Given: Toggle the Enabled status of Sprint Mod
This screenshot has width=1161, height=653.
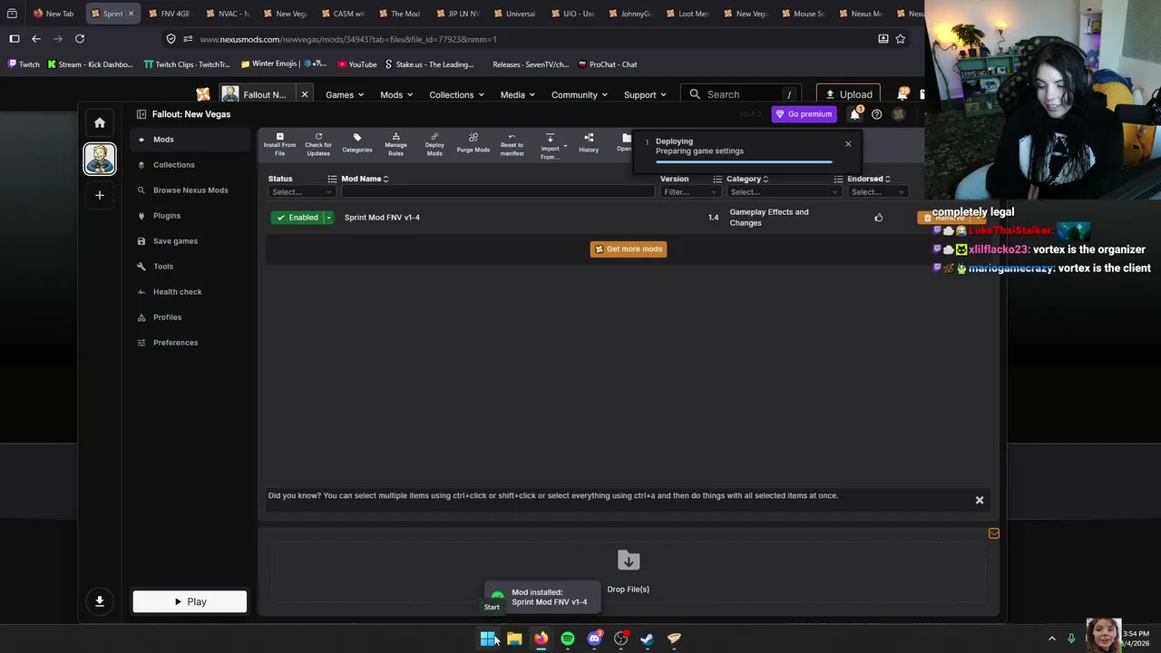Looking at the screenshot, I should pyautogui.click(x=298, y=218).
